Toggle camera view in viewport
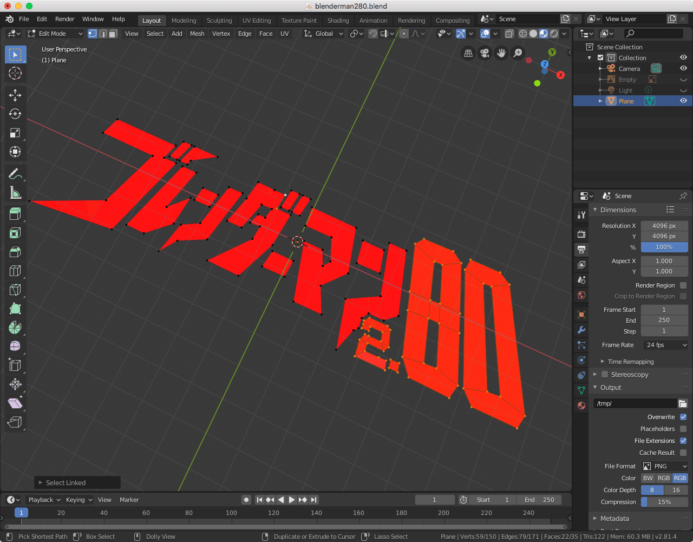 (485, 53)
